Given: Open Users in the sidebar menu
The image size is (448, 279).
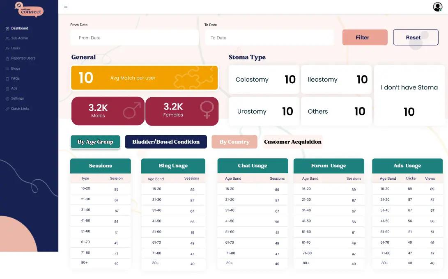Looking at the screenshot, I should (16, 48).
